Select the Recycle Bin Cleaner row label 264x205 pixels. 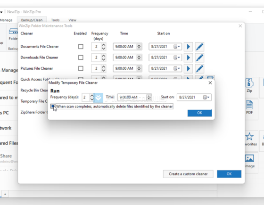click(x=34, y=90)
